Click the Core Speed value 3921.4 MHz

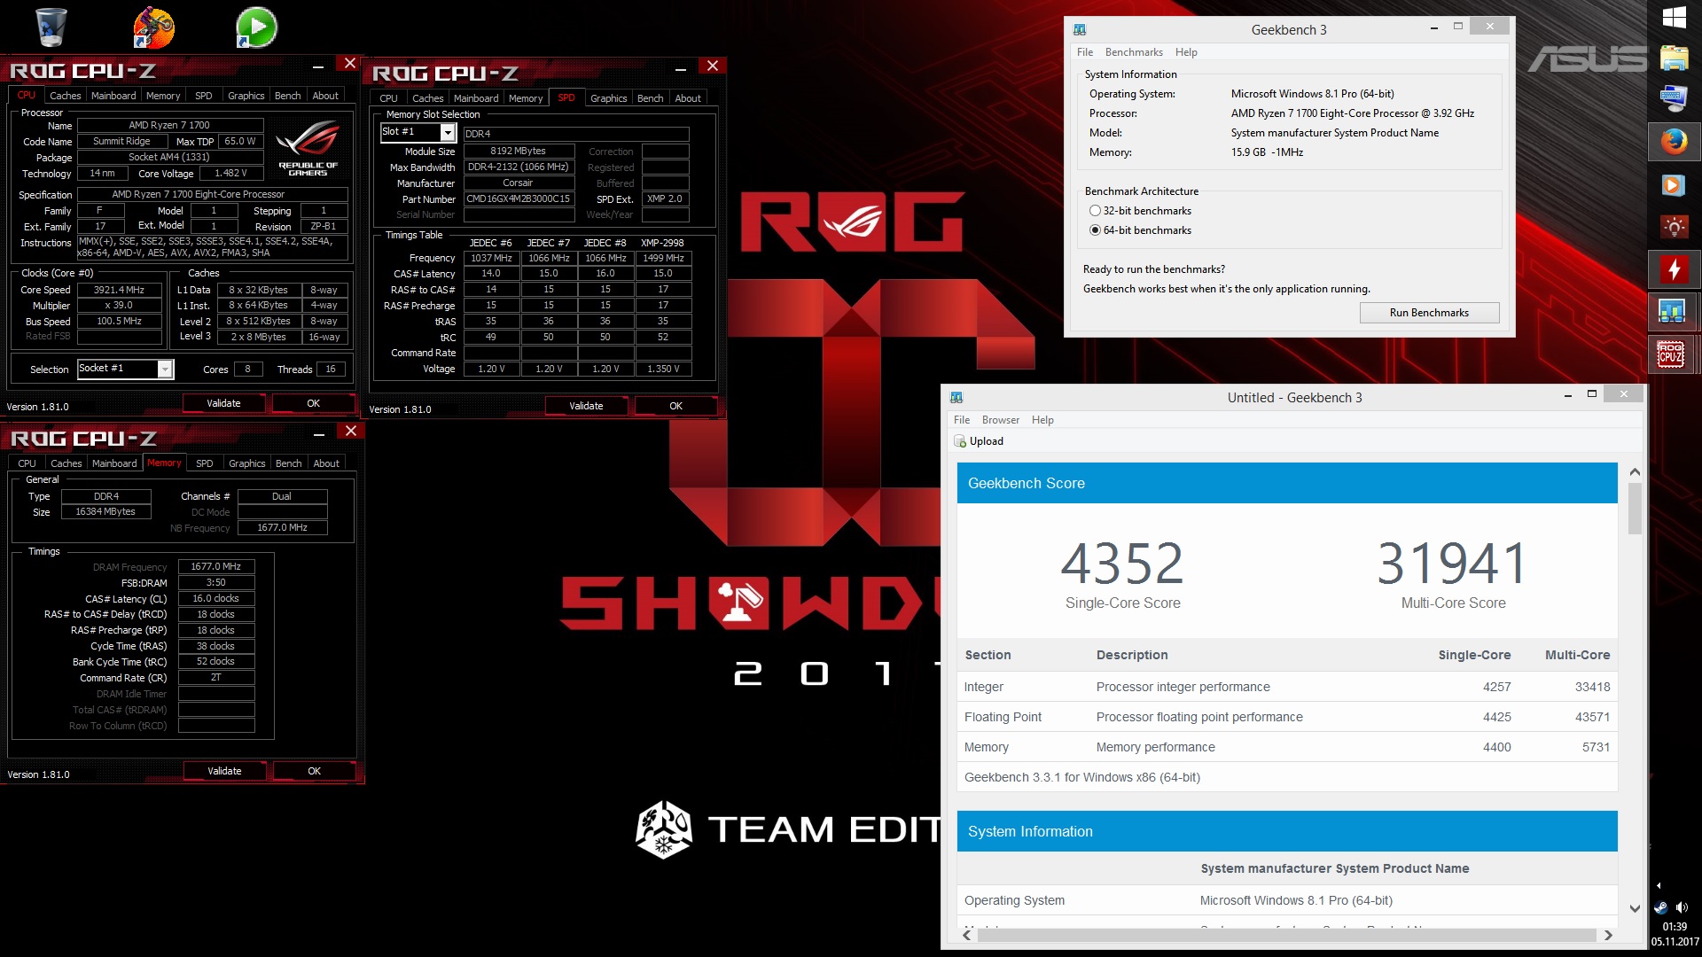(119, 290)
